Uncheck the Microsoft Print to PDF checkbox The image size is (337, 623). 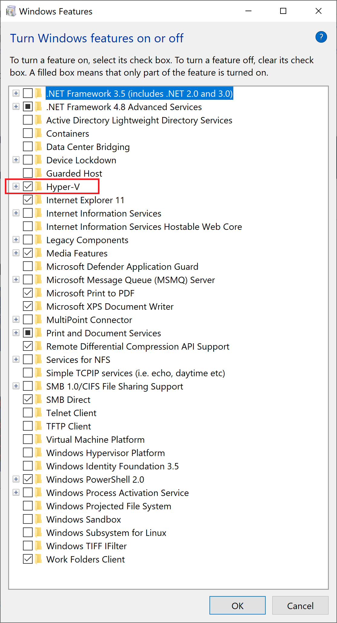pos(28,293)
